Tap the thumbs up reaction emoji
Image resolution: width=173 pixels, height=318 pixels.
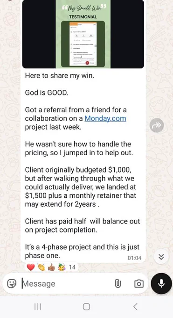pos(51,267)
